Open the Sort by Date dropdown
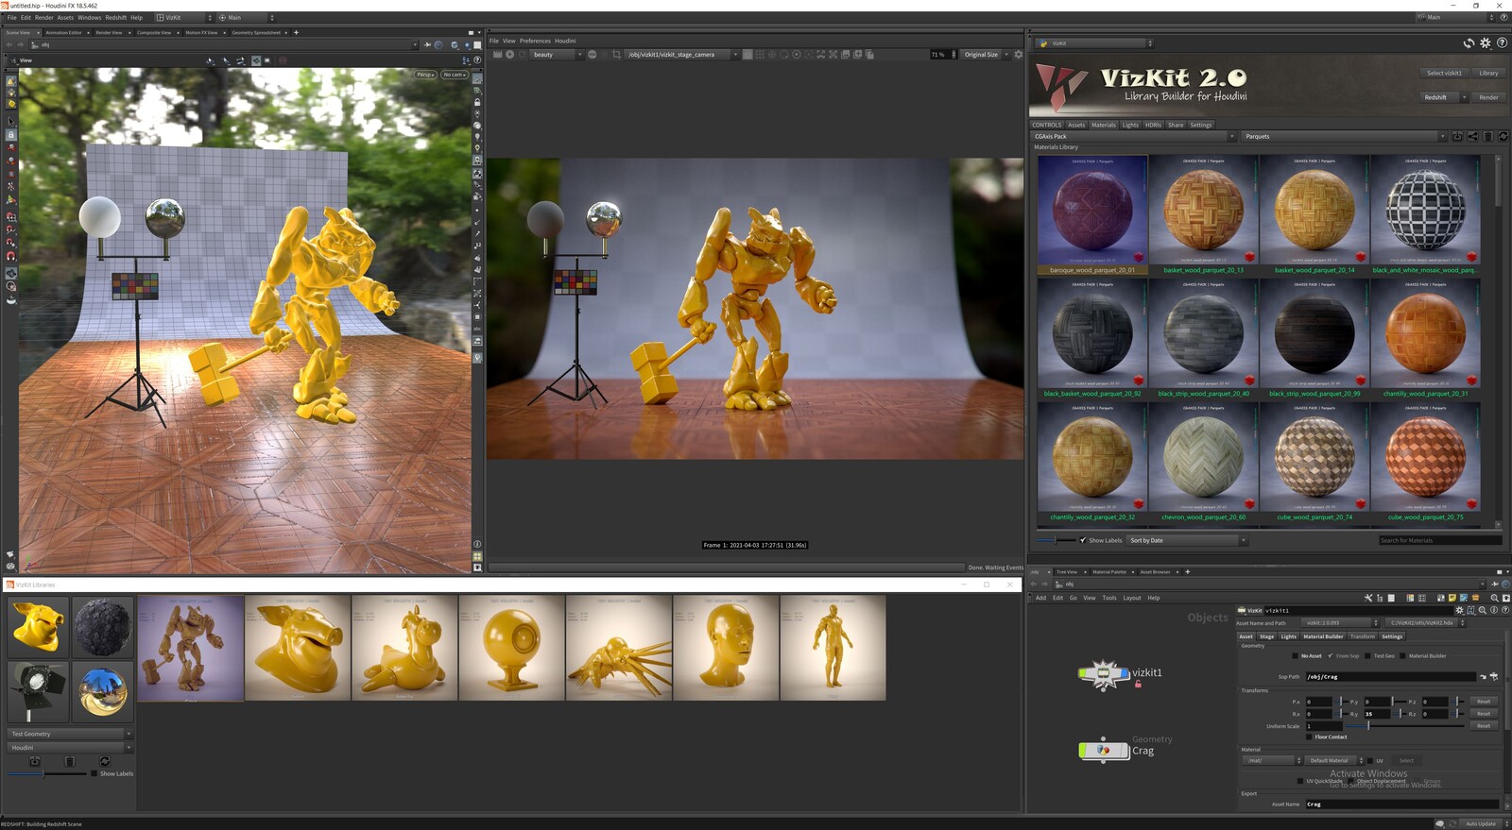Image resolution: width=1512 pixels, height=830 pixels. [1187, 540]
